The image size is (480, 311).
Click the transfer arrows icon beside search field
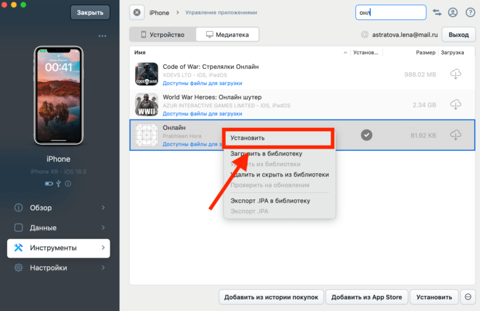pyautogui.click(x=437, y=12)
